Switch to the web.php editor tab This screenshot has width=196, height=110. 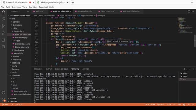[40, 11]
